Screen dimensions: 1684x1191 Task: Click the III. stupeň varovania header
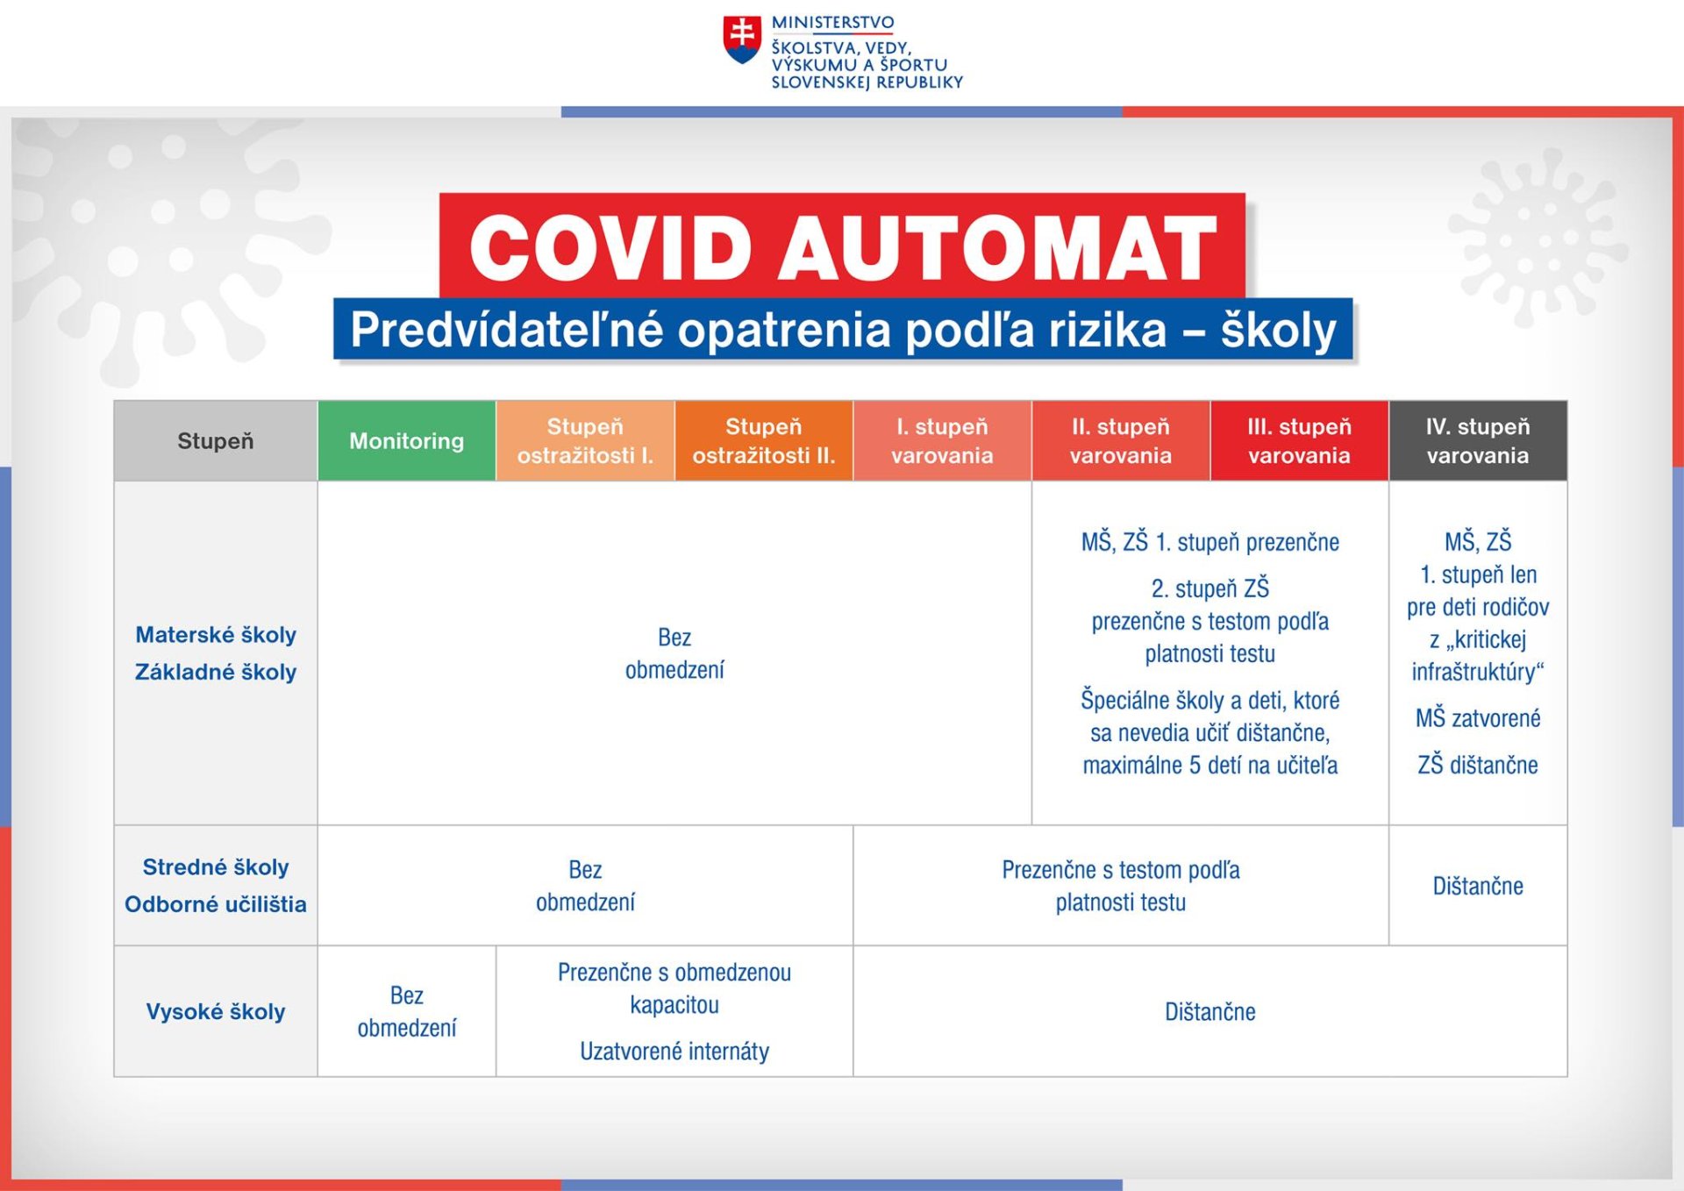tap(1299, 440)
